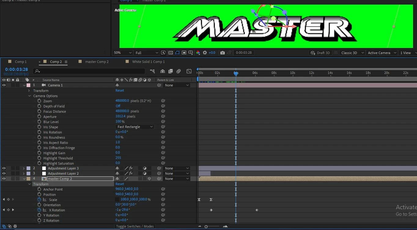Add keyframe diamond on X Rotation row
The width and height of the screenshot is (417, 230).
click(8, 210)
